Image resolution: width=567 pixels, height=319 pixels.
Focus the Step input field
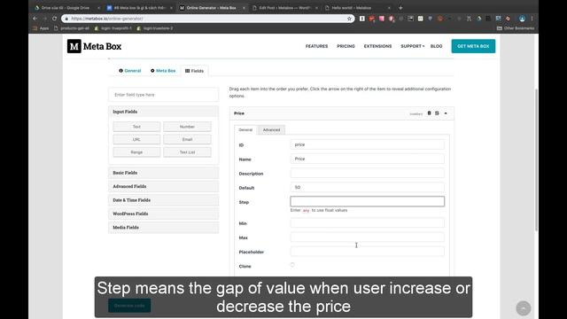[x=367, y=201]
